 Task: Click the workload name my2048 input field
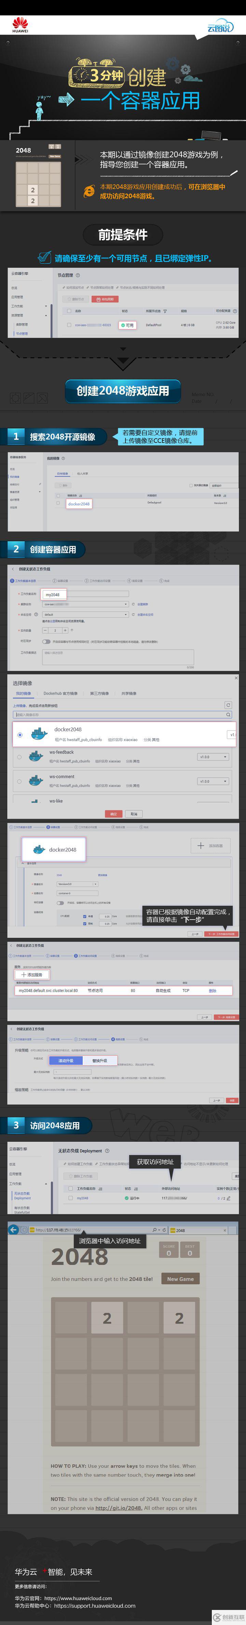point(85,594)
